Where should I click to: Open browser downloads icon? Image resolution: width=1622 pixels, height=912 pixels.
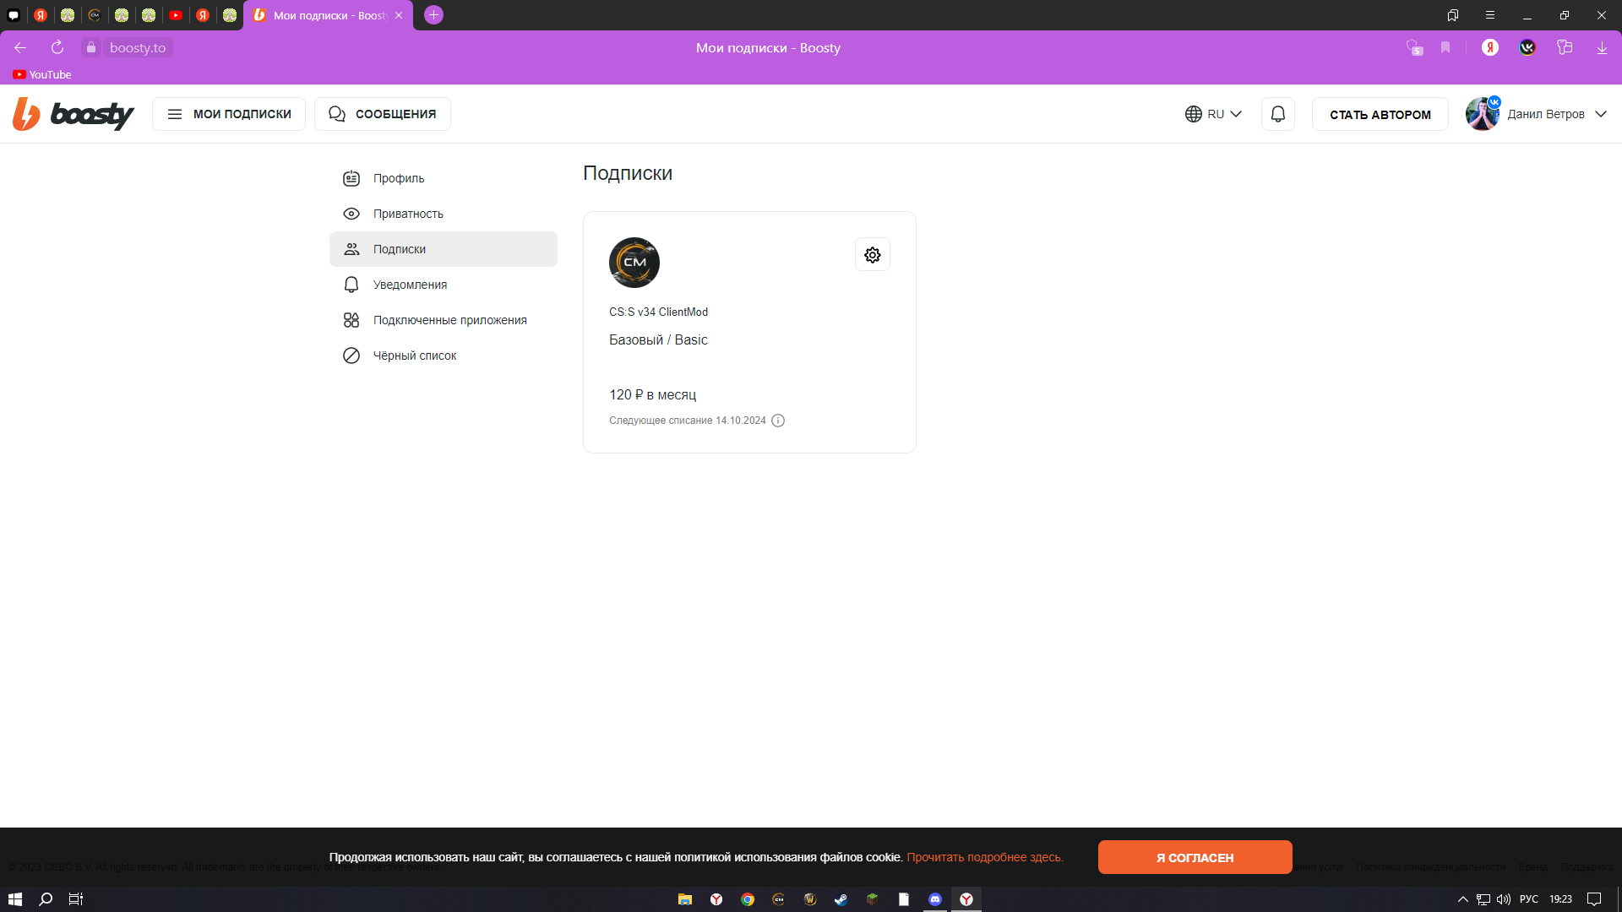(x=1601, y=48)
